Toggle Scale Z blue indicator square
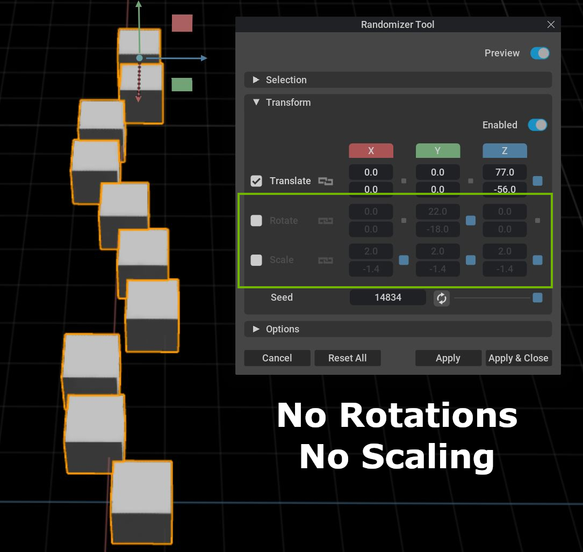This screenshot has height=552, width=583. (x=537, y=260)
